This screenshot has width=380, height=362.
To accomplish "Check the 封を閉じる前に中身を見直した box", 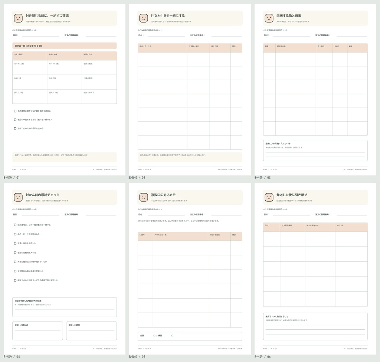I will [x=15, y=271].
